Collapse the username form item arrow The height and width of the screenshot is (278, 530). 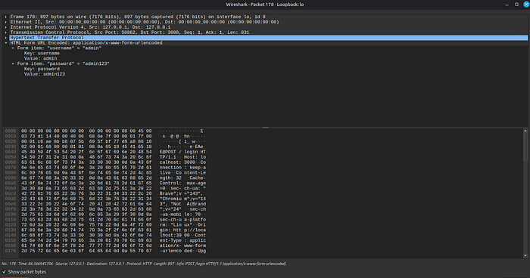tap(13, 48)
